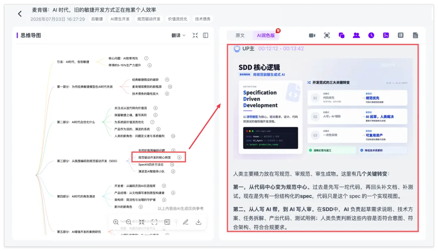Select the 第五部分：AI增强开发的案例研究 node
438x251 pixels.
click(79, 232)
